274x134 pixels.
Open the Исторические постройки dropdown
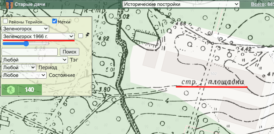click(181, 4)
